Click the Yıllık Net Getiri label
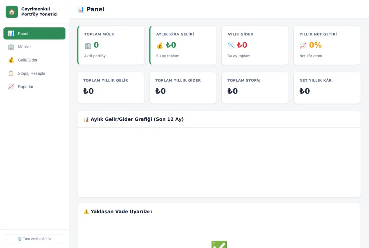This screenshot has width=369, height=248. tap(318, 34)
